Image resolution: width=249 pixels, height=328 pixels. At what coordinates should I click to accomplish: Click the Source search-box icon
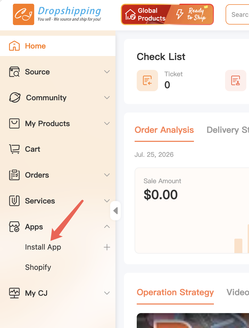point(14,72)
